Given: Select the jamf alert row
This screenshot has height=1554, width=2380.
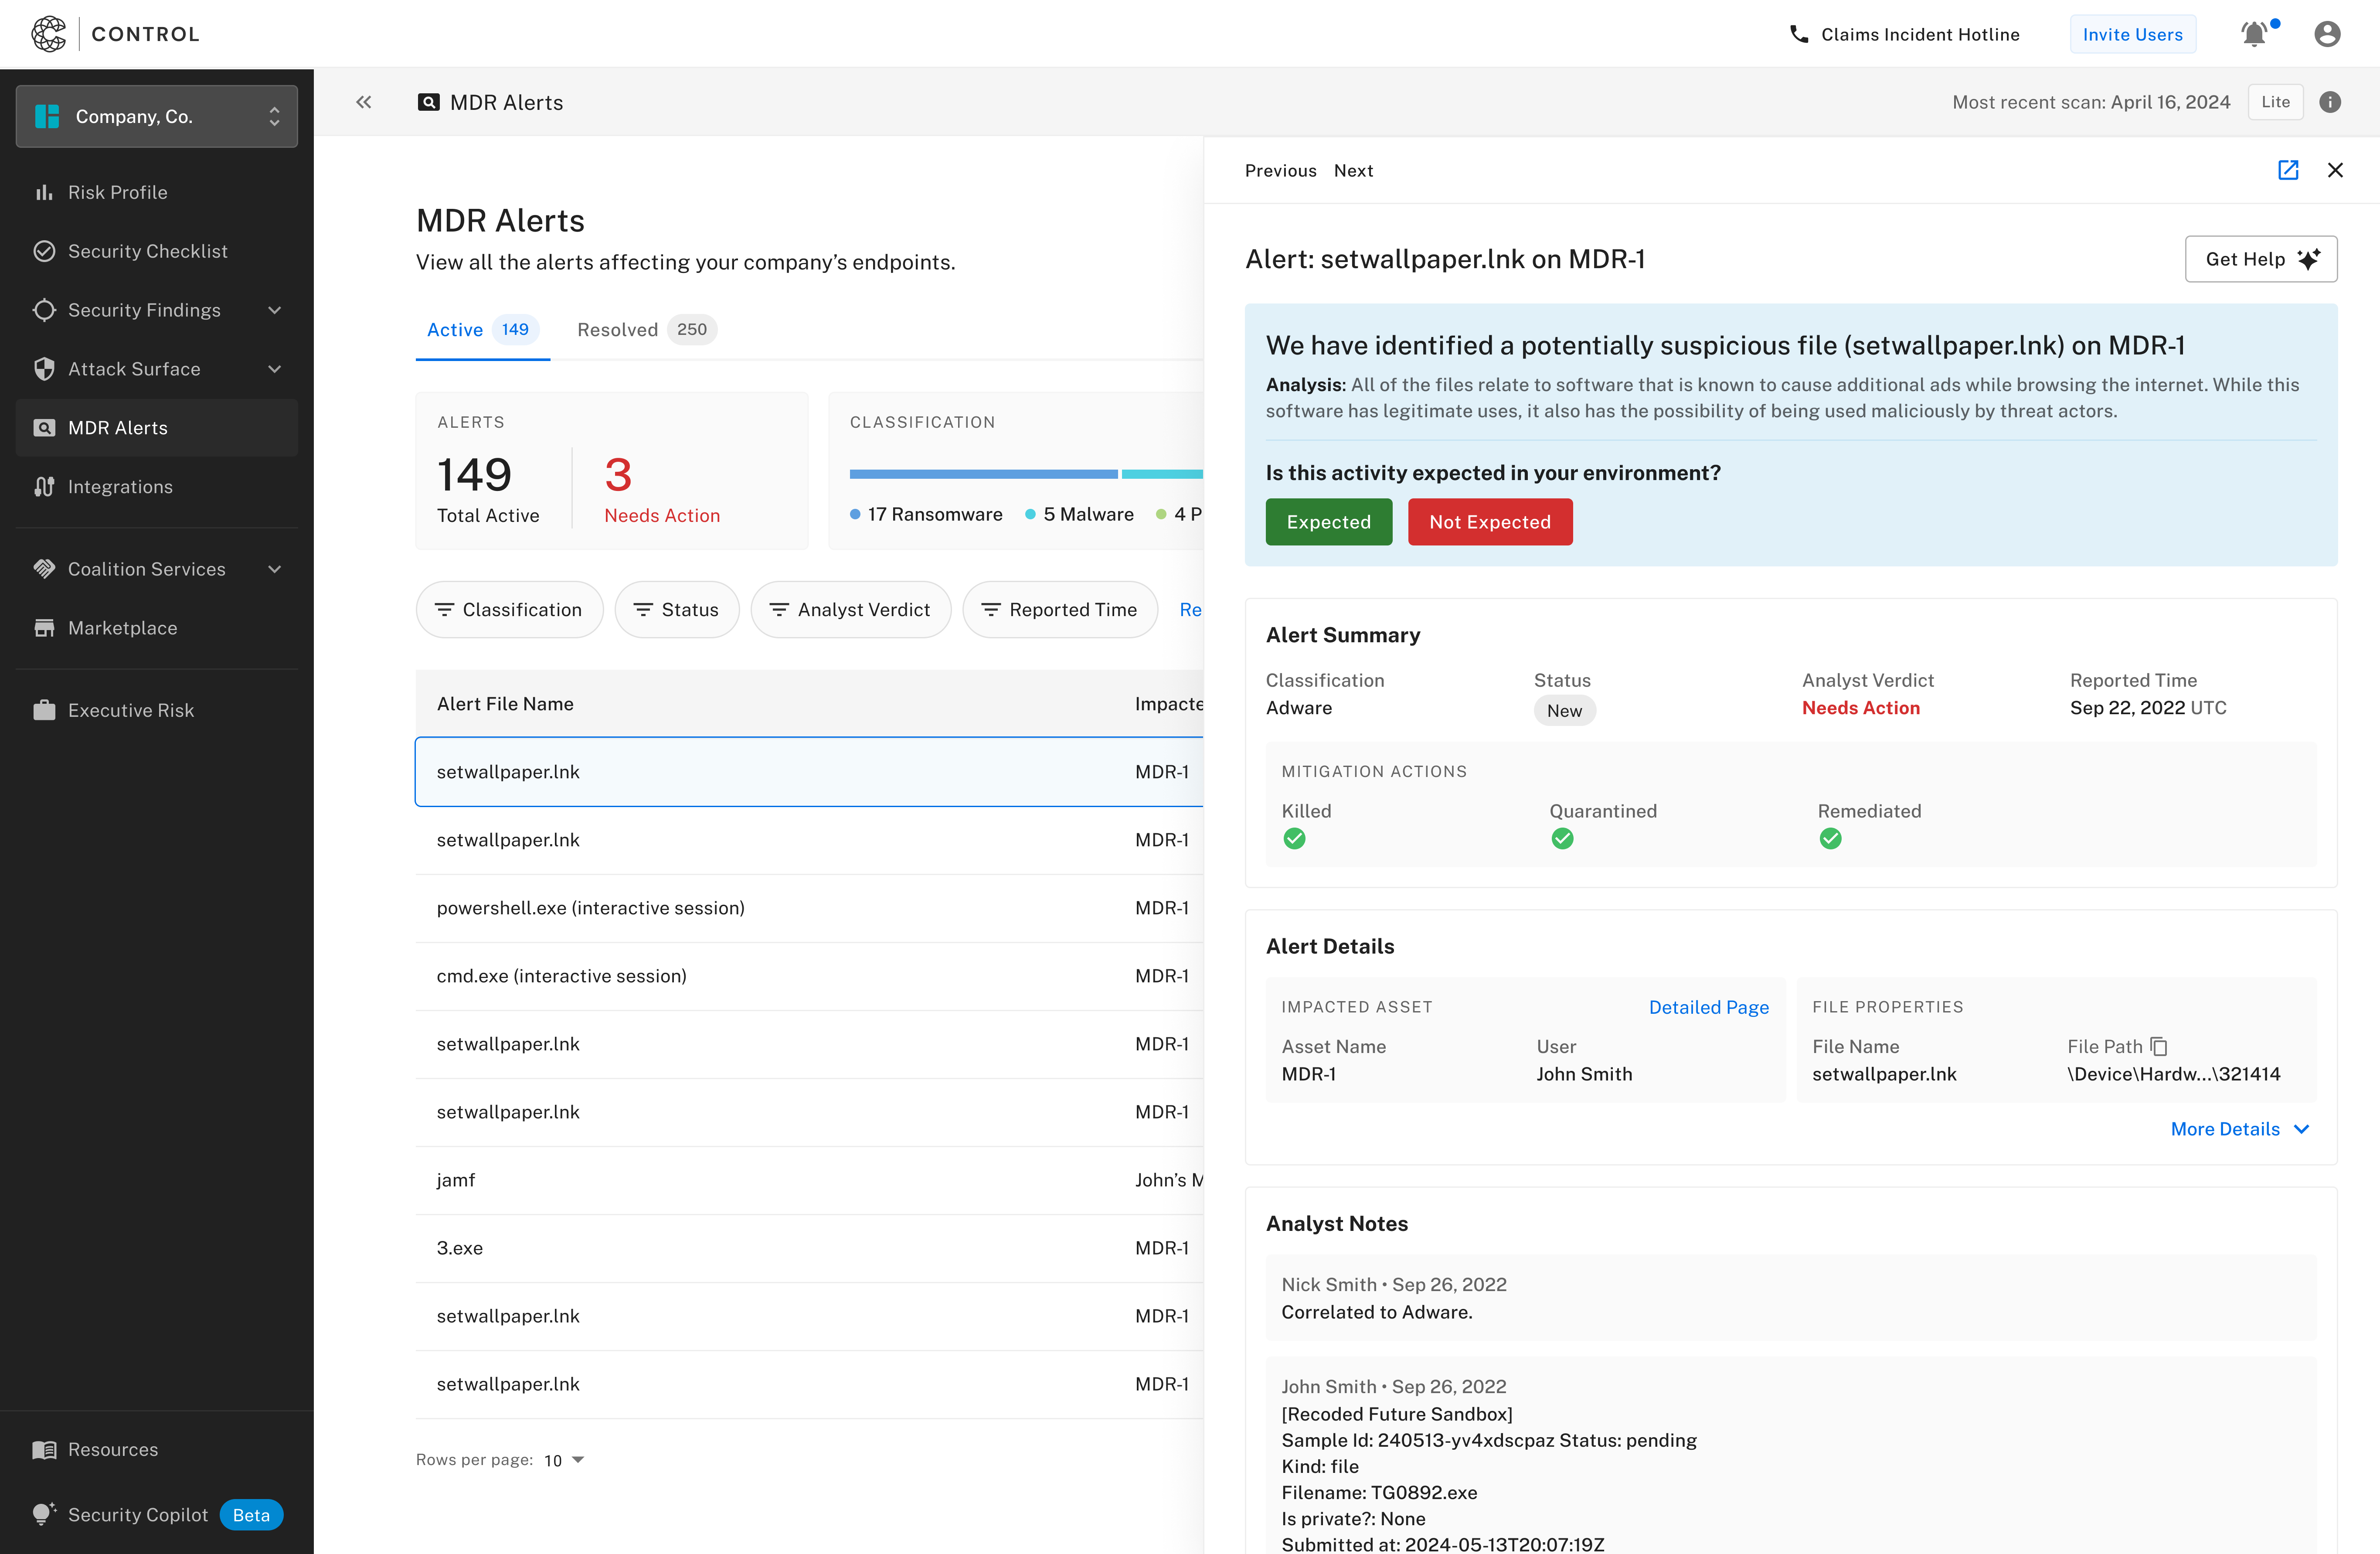Looking at the screenshot, I should 810,1180.
